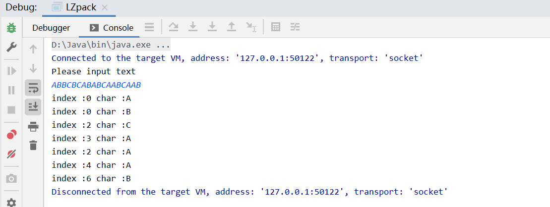Click the Resume Program icon

pyautogui.click(x=11, y=71)
